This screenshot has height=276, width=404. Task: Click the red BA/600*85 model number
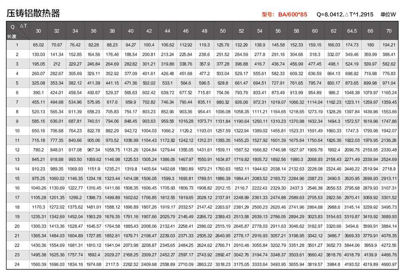tap(292, 14)
